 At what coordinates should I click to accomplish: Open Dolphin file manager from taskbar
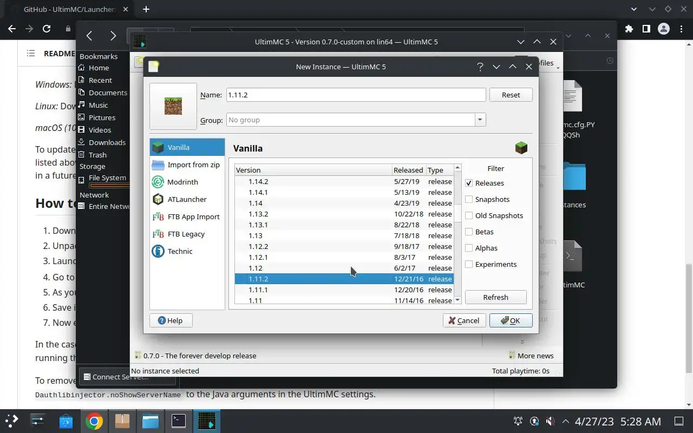pos(151,421)
